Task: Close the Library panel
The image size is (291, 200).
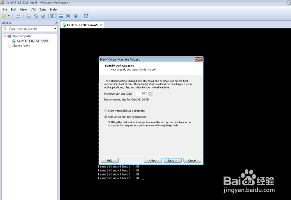Action: pyautogui.click(x=56, y=23)
